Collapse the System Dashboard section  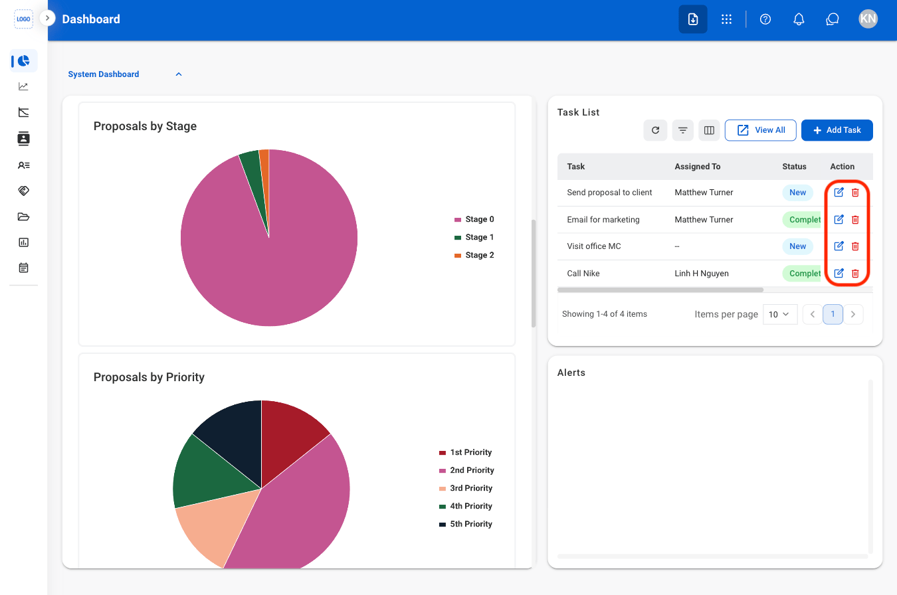click(x=179, y=74)
